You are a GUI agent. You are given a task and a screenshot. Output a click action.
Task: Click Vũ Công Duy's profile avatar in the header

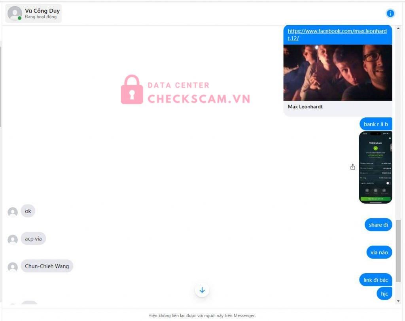click(x=15, y=13)
